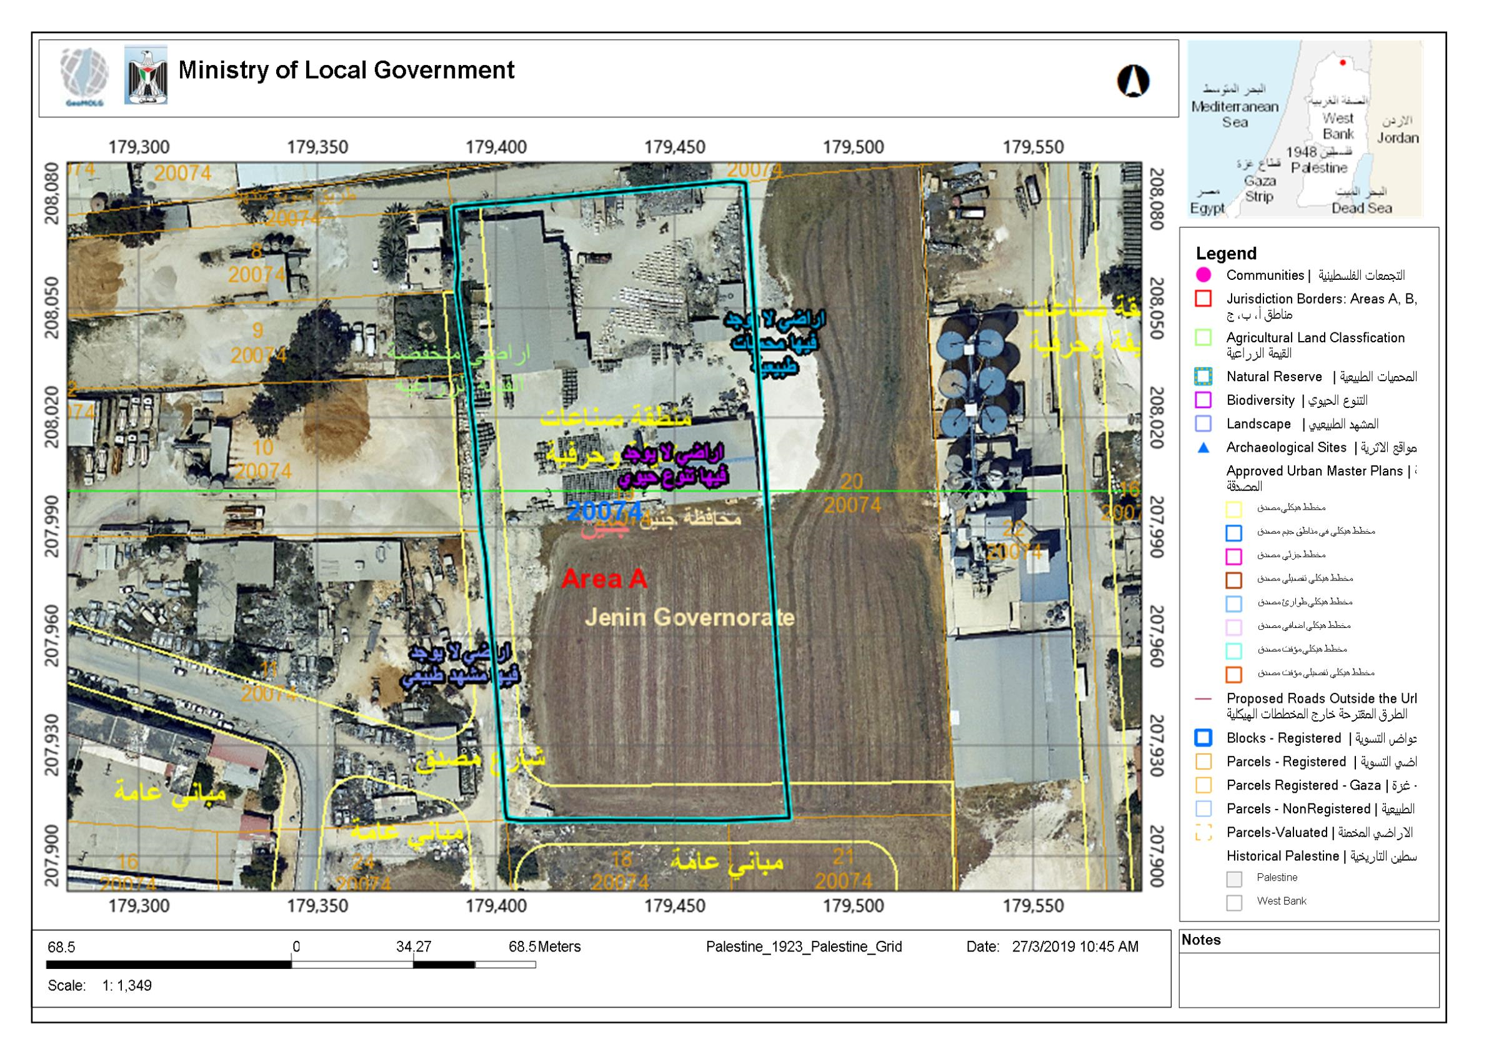Click the 68.5Meters scale bar label
Viewport: 1509px width, 1062px height.
tap(544, 947)
